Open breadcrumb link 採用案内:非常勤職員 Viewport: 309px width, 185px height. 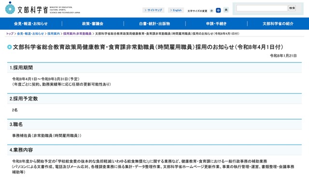77,34
